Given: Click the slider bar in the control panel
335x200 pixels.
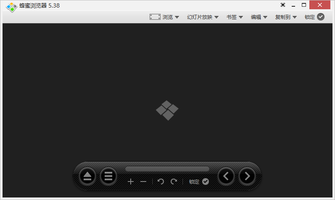Looking at the screenshot, I should tap(167, 169).
